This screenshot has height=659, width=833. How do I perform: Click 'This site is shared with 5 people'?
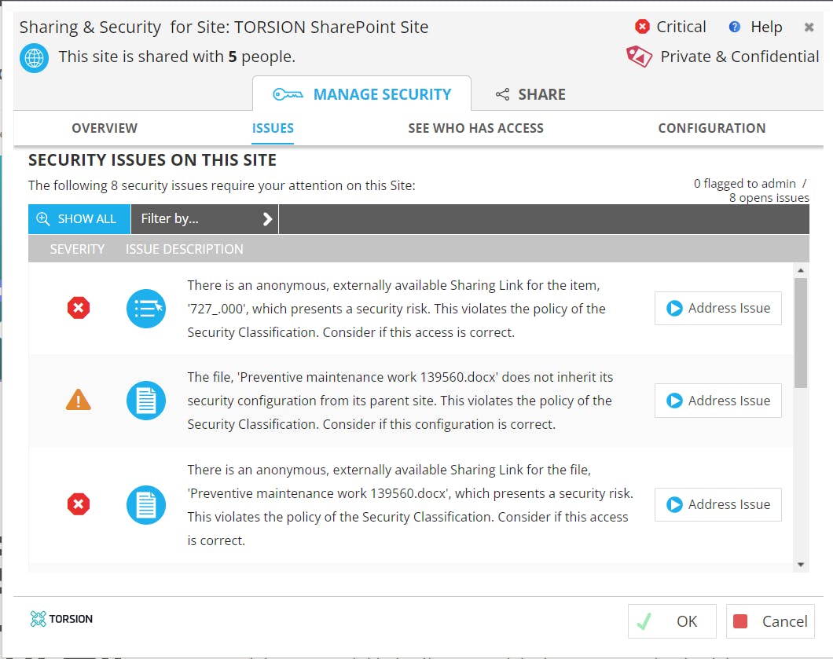click(176, 57)
